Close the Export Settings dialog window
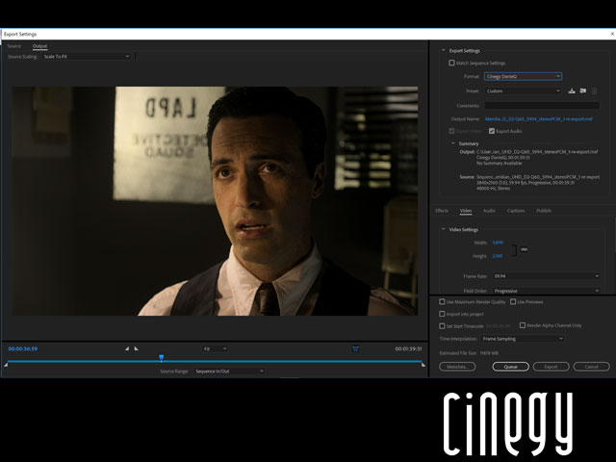Image resolution: width=616 pixels, height=462 pixels. (x=612, y=35)
